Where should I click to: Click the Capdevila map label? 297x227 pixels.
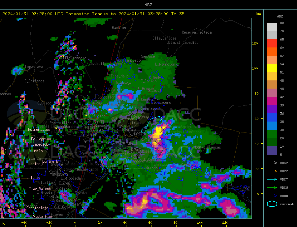tap(97, 64)
